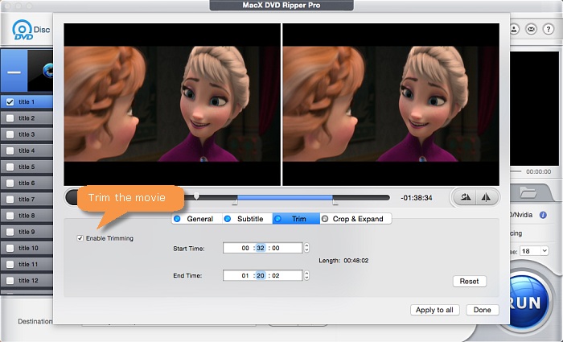This screenshot has width=563, height=342.
Task: Toggle the Enable Trimming checkbox
Action: [80, 238]
